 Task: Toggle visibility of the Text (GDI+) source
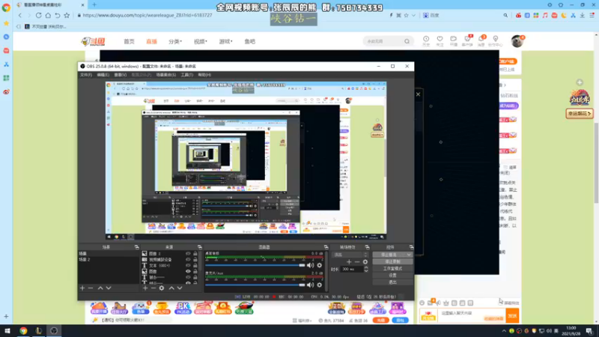[188, 265]
